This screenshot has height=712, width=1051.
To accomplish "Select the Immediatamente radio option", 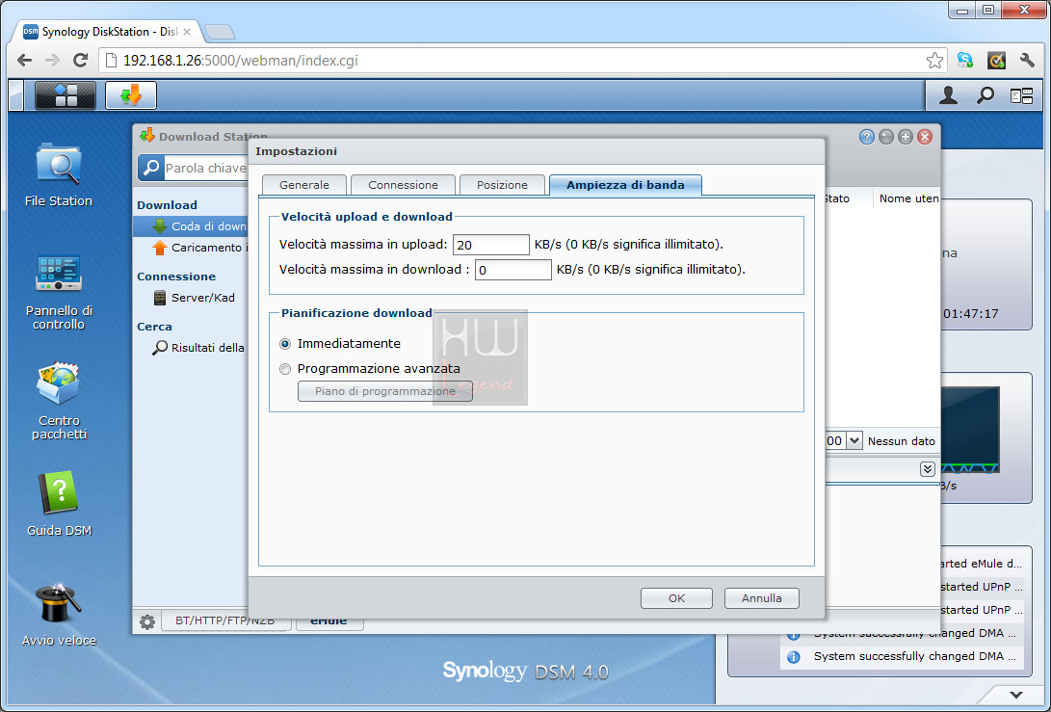I will click(x=285, y=344).
